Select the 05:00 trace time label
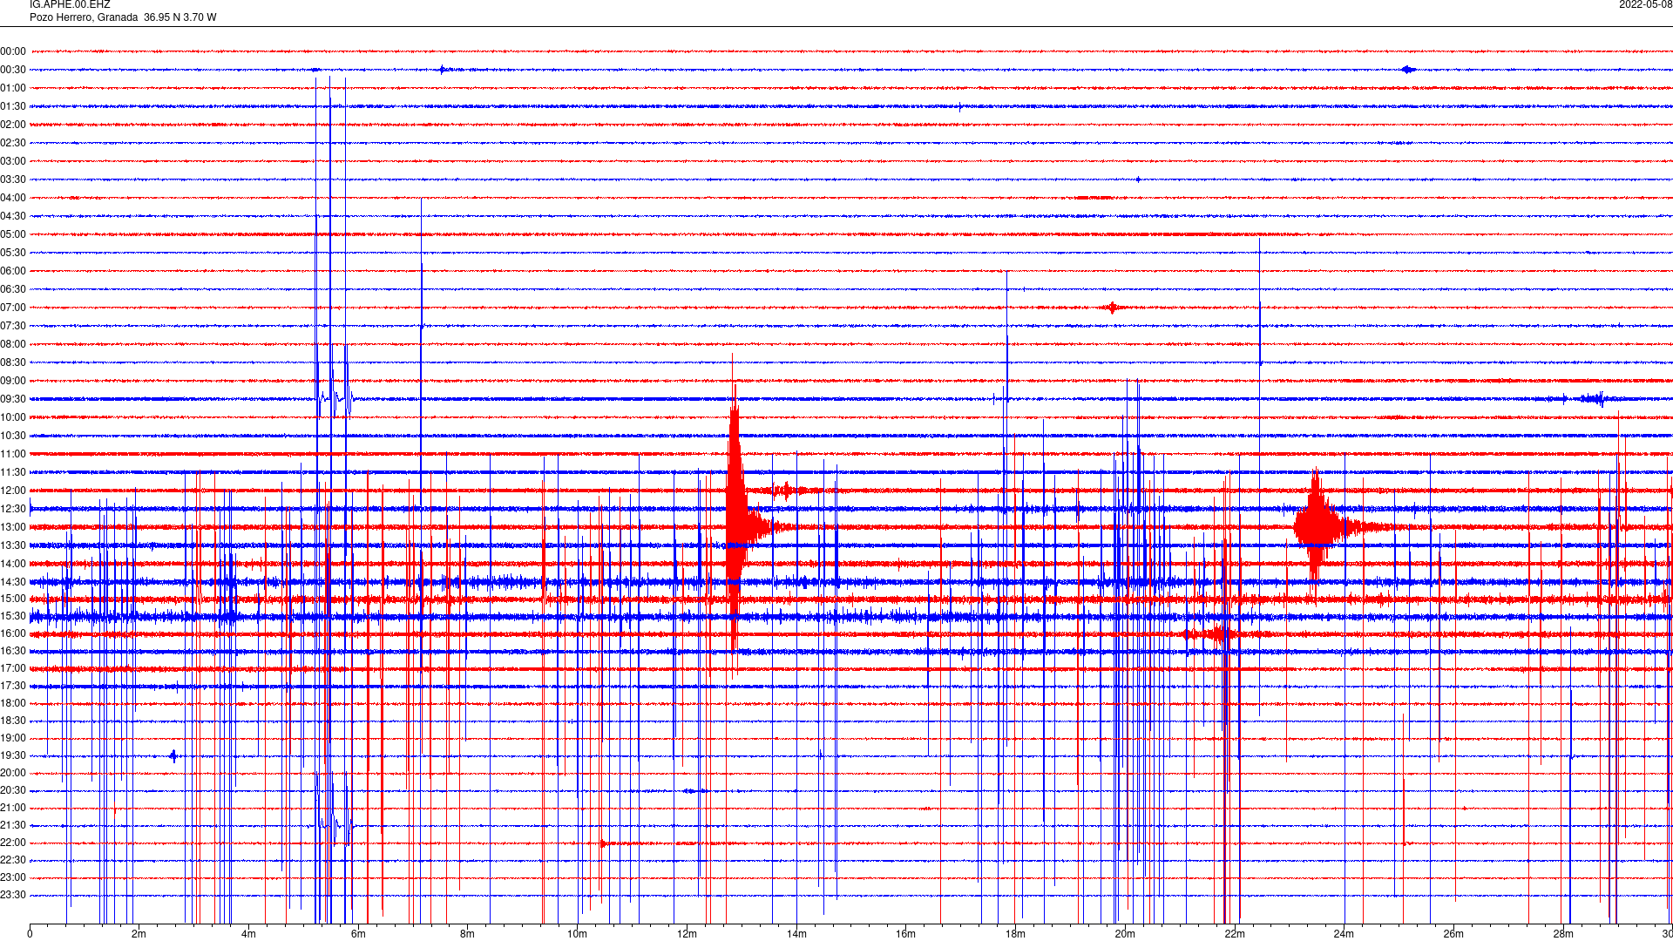This screenshot has height=941, width=1673. [13, 234]
